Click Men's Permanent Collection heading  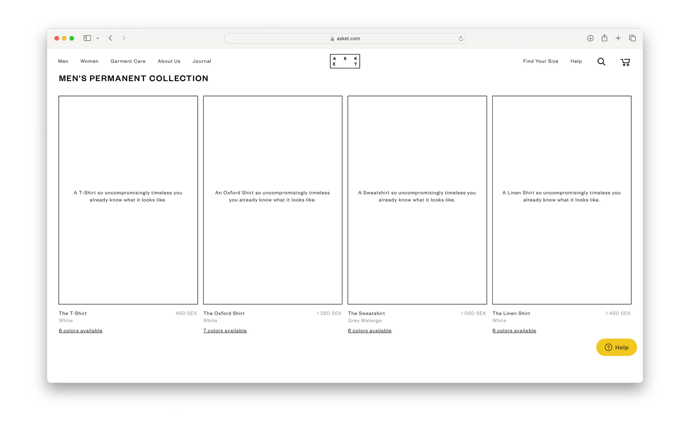click(x=134, y=78)
